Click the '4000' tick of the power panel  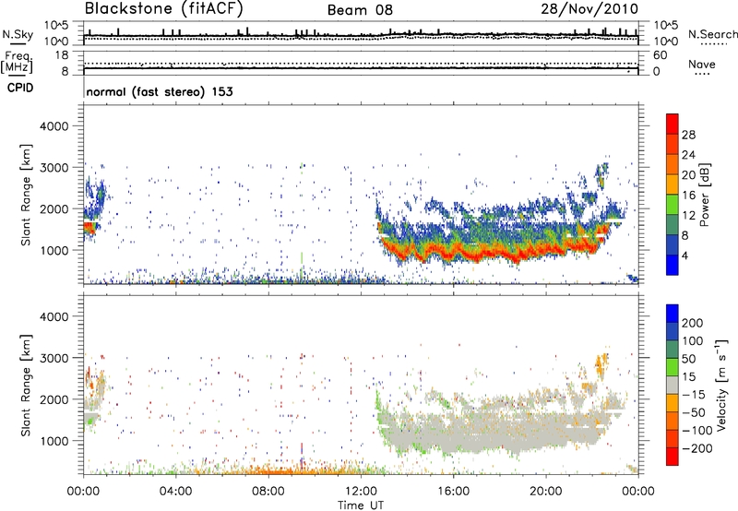pyautogui.click(x=54, y=126)
